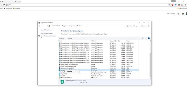The height and width of the screenshot is (105, 187).
Task: Open Turn Windows features on or off
Action: [48, 36]
